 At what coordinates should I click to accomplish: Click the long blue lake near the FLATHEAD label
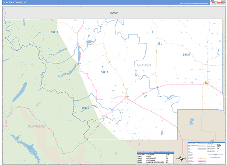click(20, 92)
